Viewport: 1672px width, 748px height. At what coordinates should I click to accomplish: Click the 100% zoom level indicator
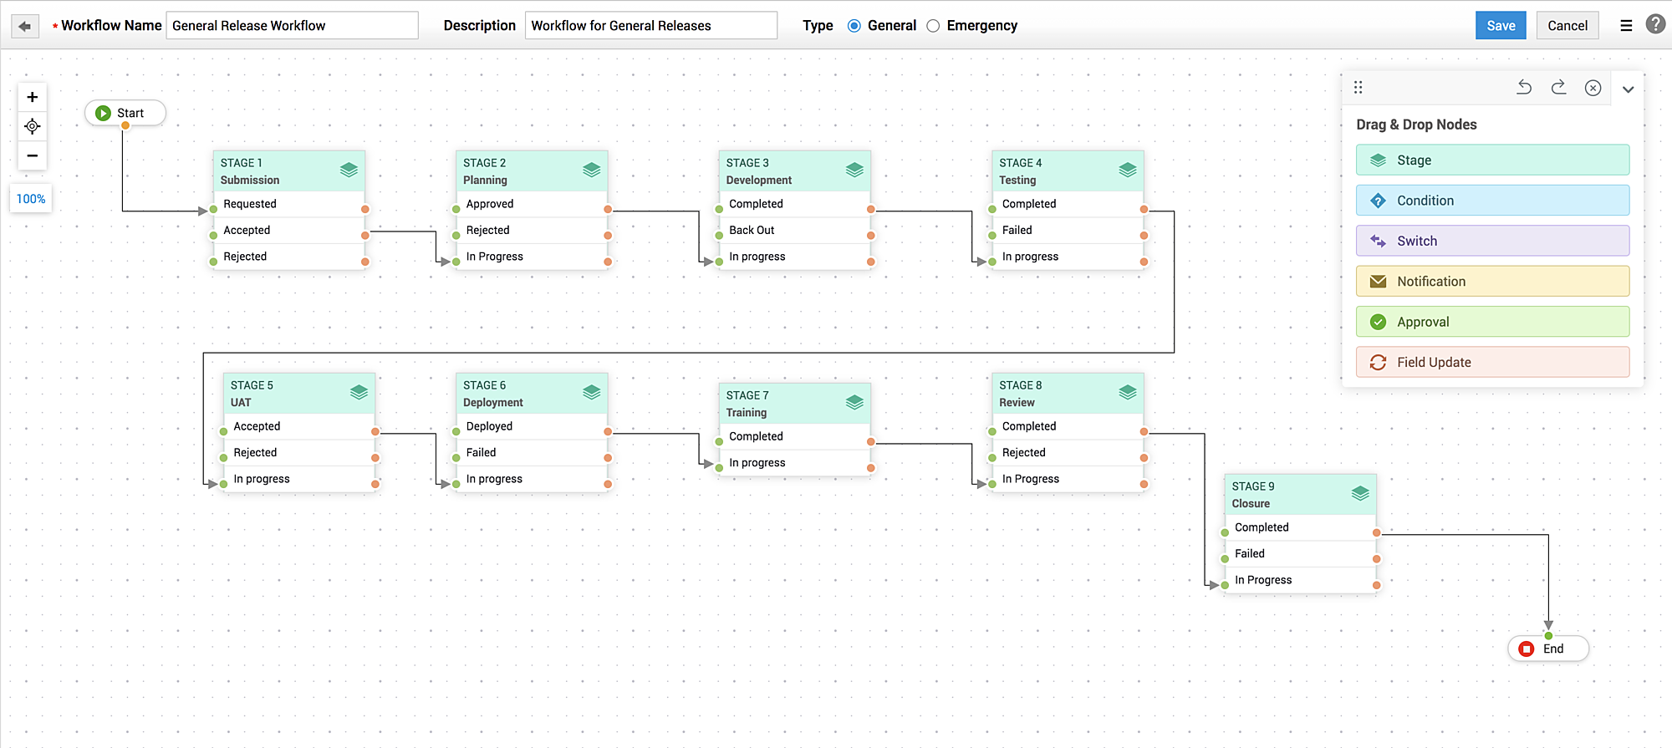(31, 199)
